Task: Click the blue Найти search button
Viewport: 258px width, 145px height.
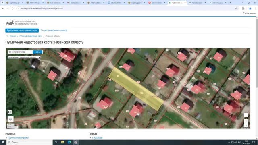Action: coord(37,52)
